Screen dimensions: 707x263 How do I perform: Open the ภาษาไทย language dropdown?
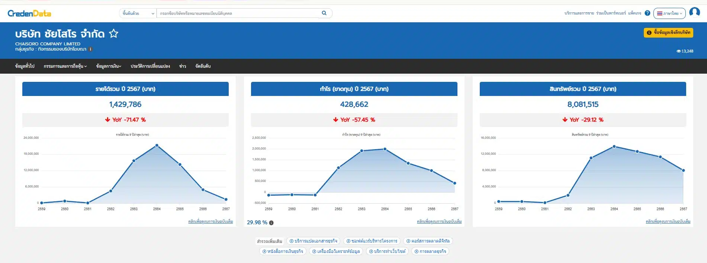tap(669, 13)
